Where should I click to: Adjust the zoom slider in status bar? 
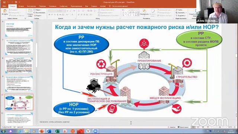pos(220,127)
